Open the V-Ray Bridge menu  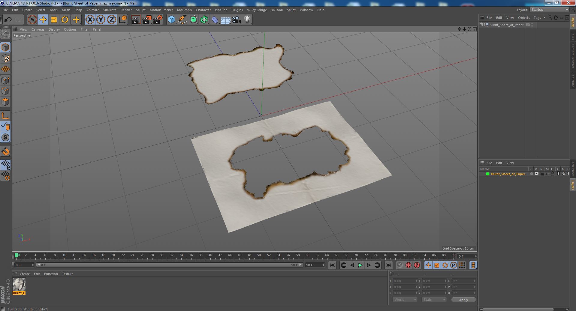(x=257, y=10)
